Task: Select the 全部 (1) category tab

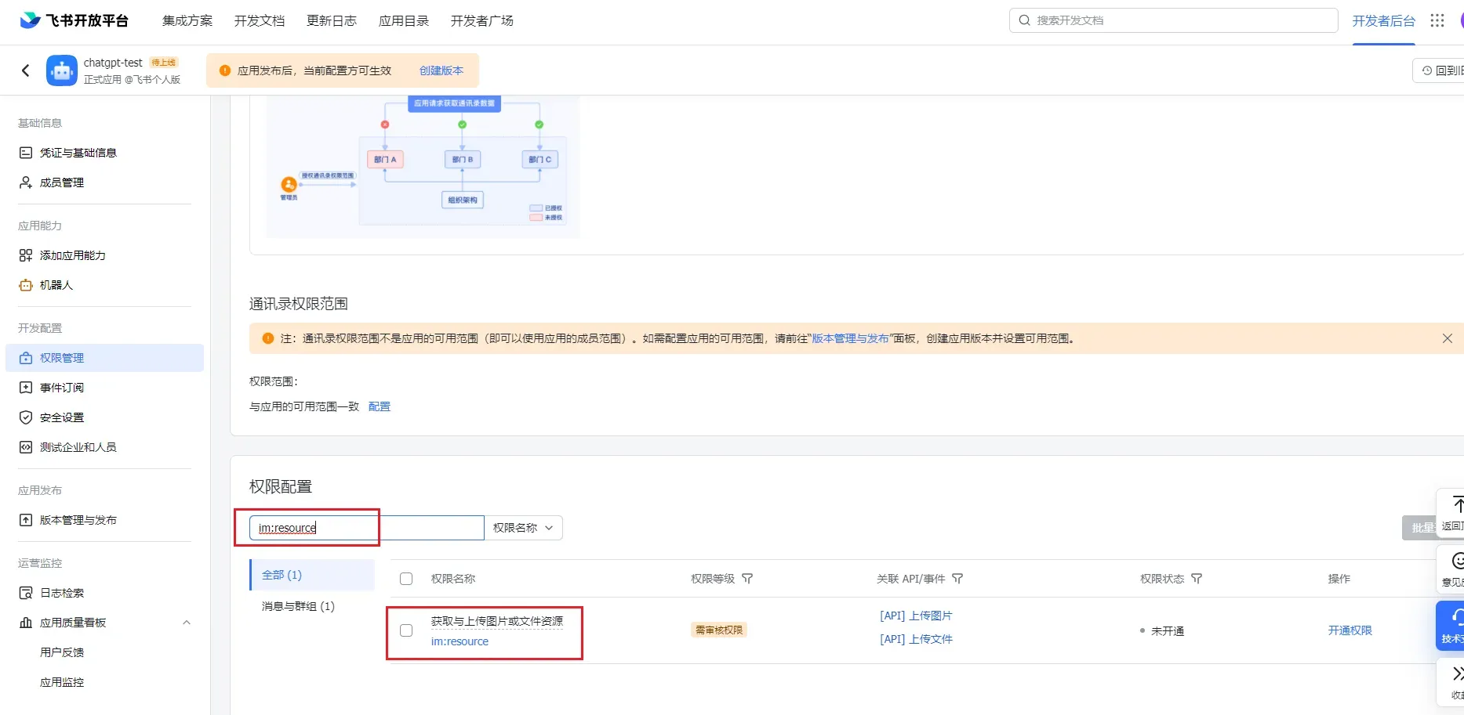Action: click(312, 575)
